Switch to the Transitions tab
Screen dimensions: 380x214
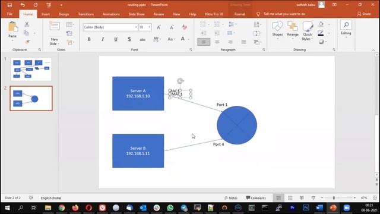(85, 14)
